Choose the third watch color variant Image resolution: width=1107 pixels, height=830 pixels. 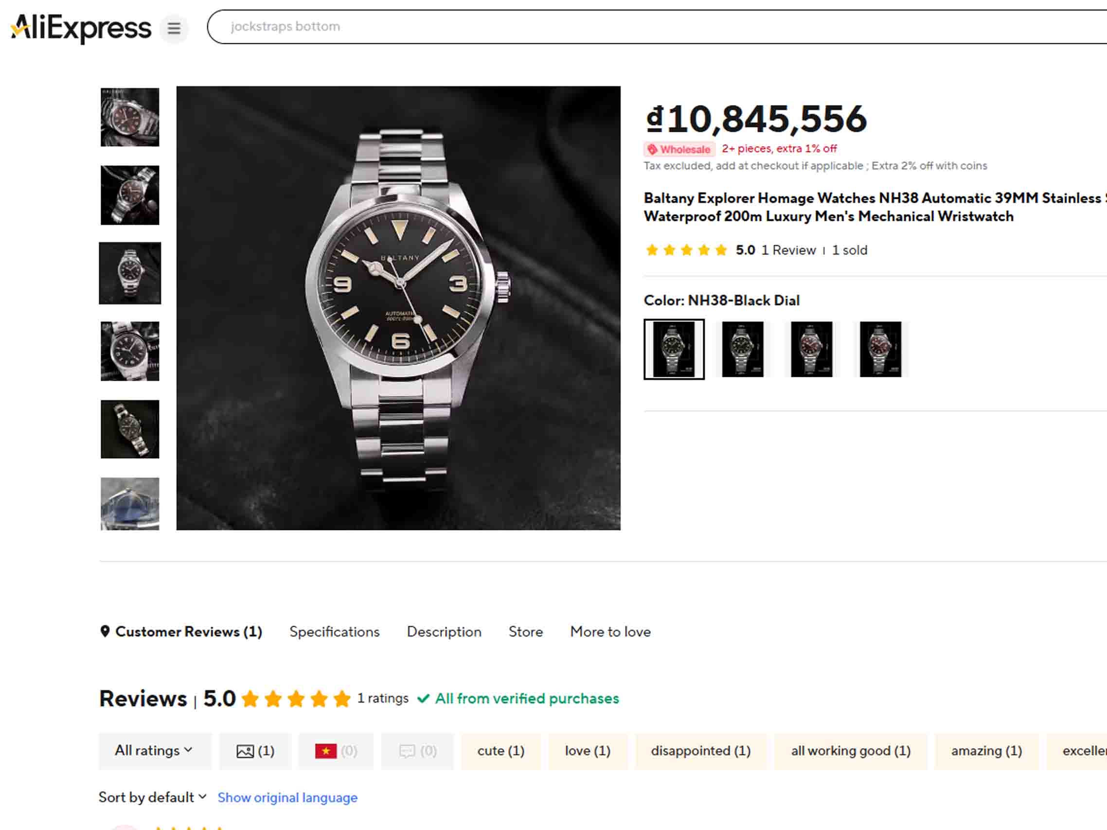tap(811, 349)
